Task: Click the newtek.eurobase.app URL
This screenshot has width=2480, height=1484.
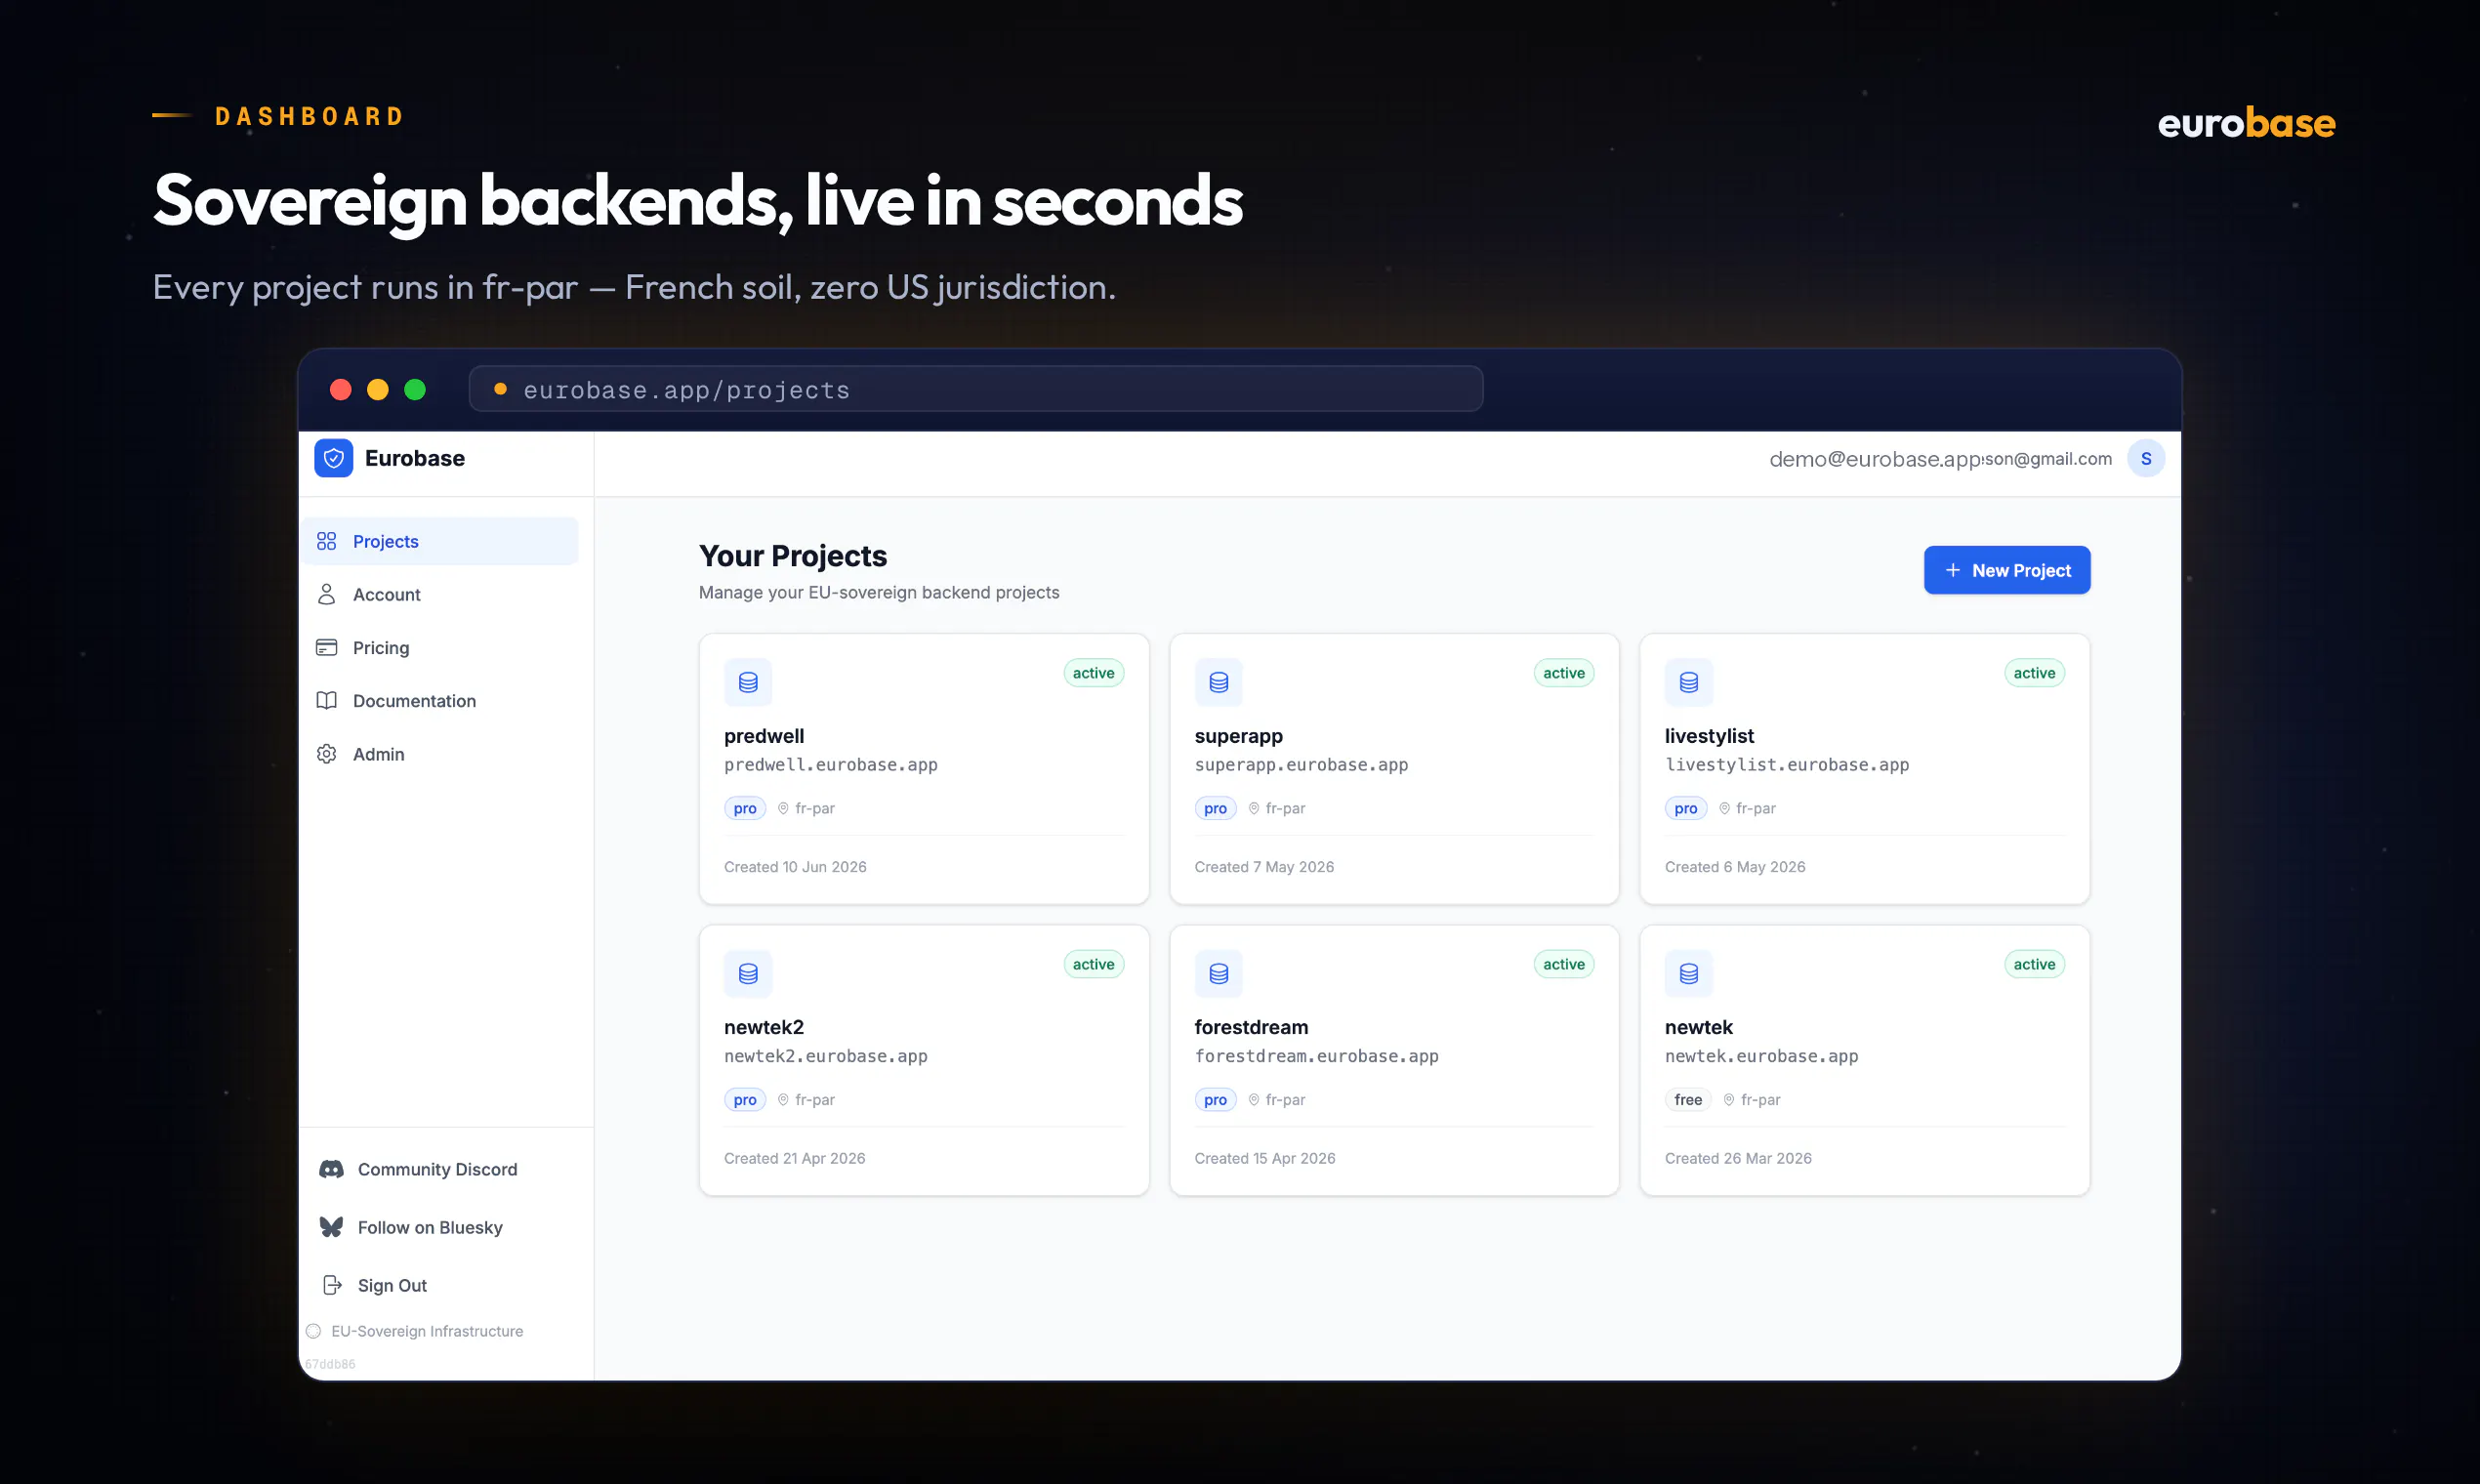Action: pyautogui.click(x=1761, y=1056)
